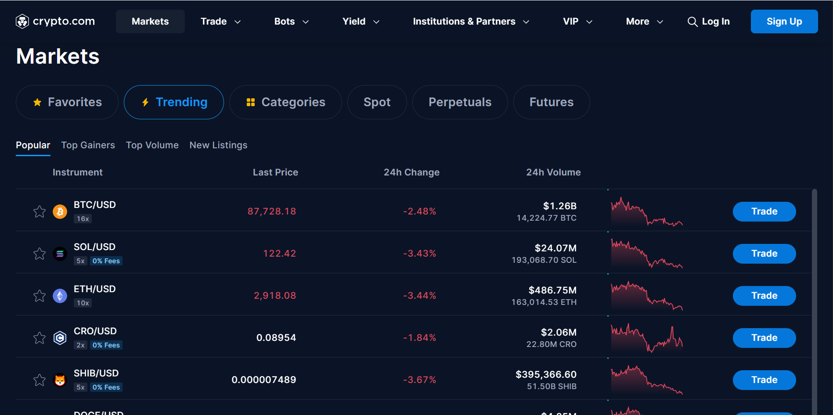Toggle favorite star for CRO/USD

click(40, 338)
